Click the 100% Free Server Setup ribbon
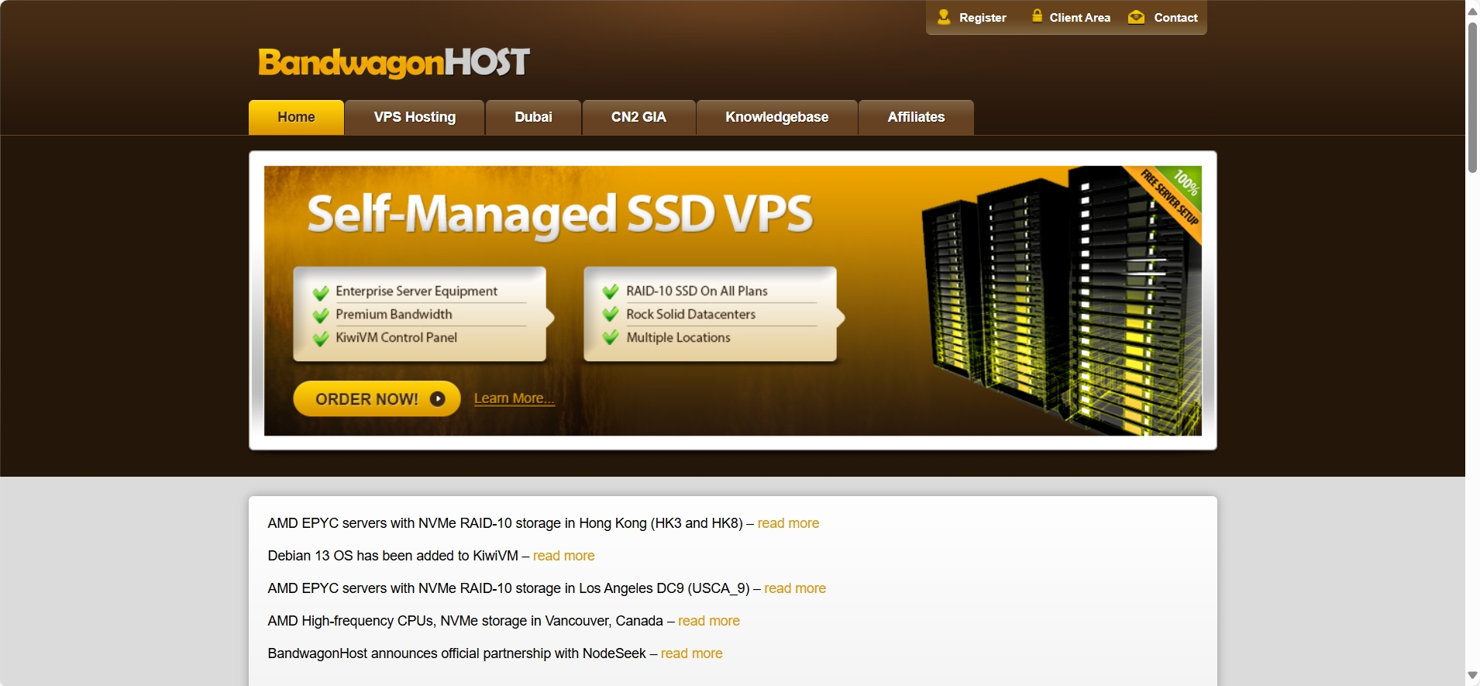1480x686 pixels. point(1172,198)
